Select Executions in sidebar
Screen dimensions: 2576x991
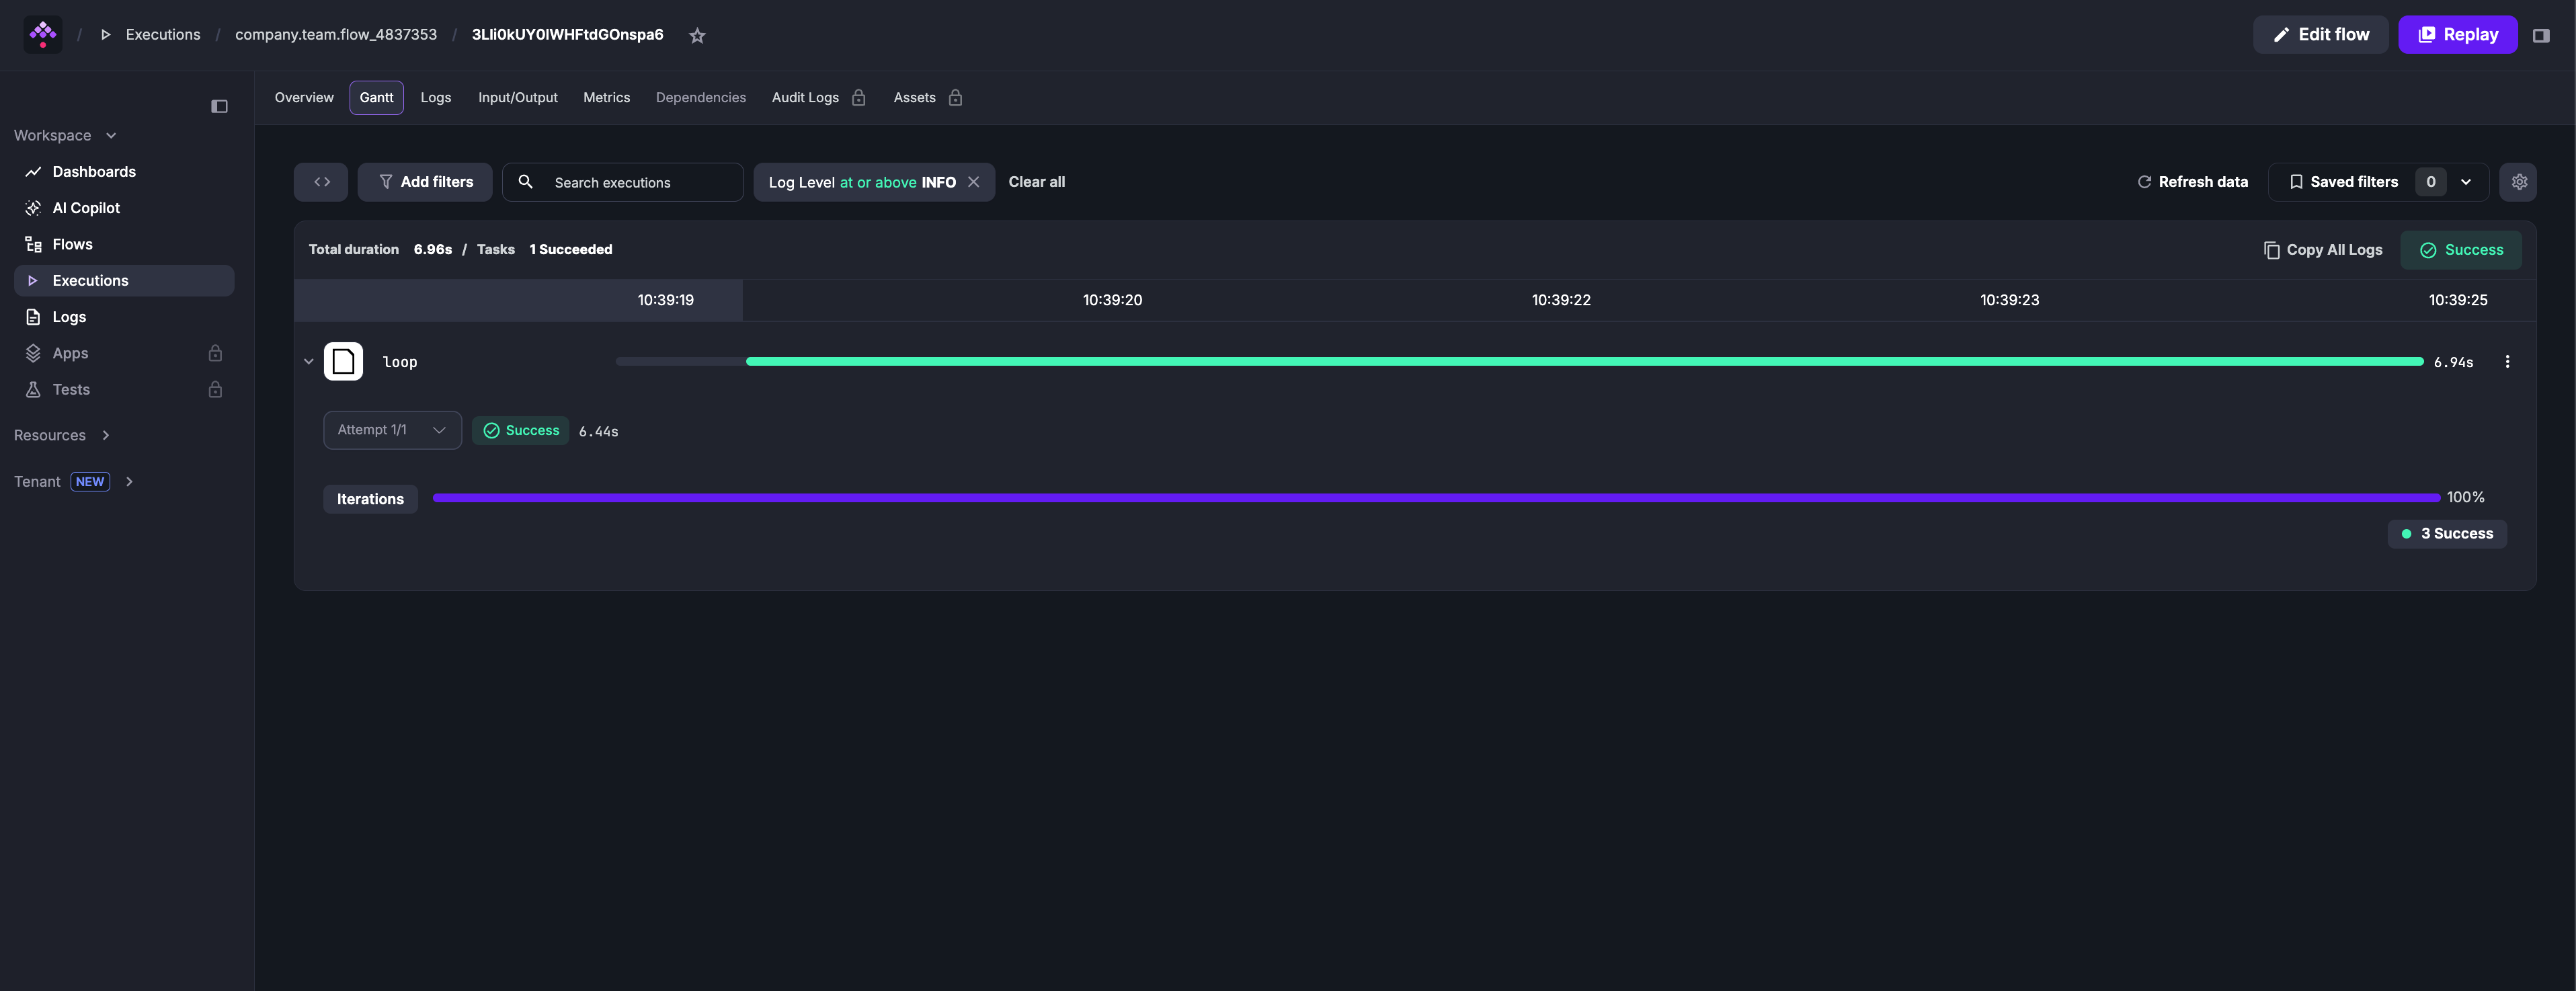(124, 280)
